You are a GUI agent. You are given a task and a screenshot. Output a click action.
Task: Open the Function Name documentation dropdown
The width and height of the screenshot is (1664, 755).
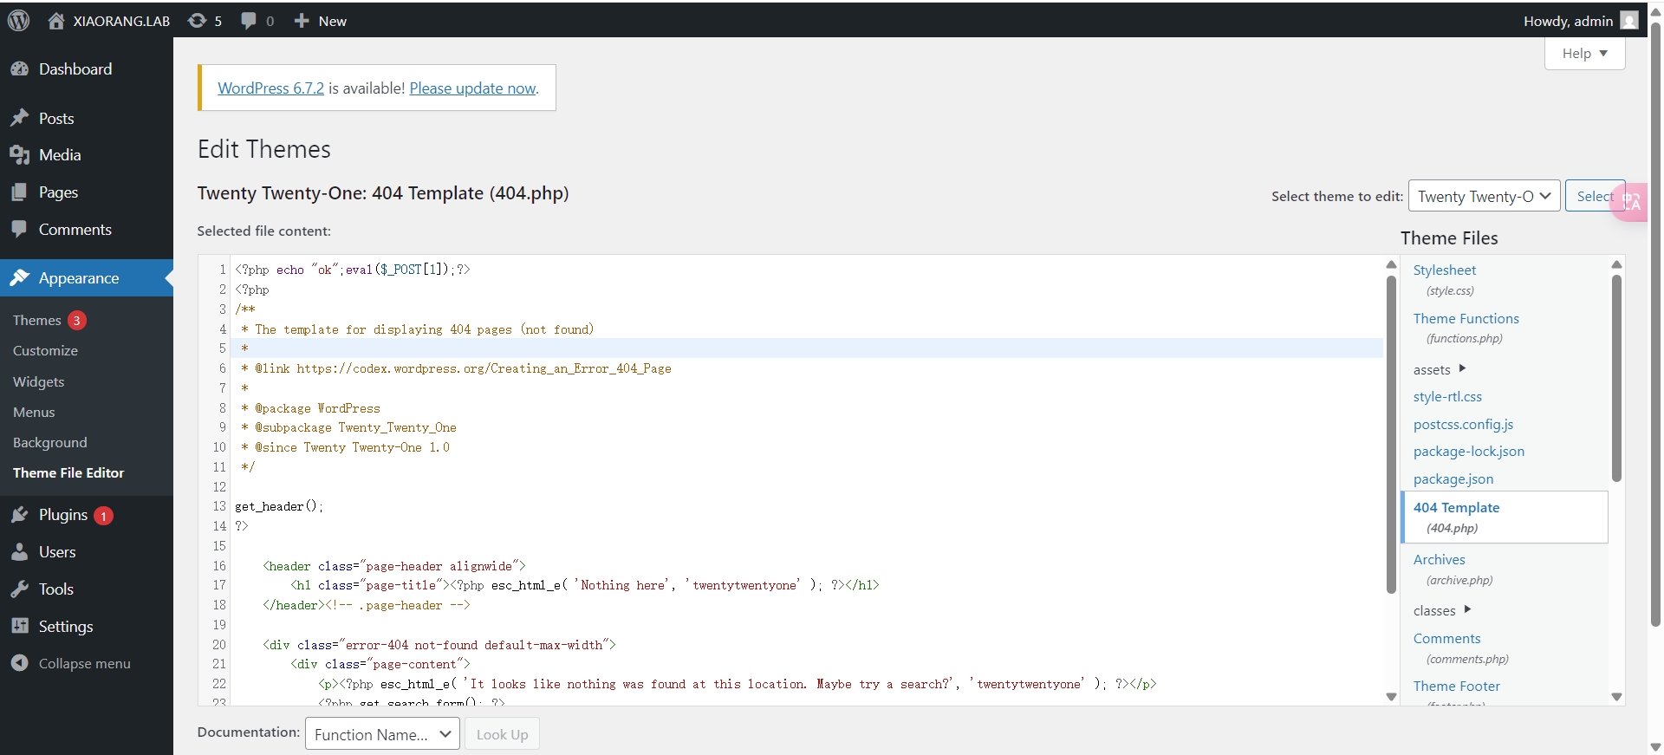(382, 734)
